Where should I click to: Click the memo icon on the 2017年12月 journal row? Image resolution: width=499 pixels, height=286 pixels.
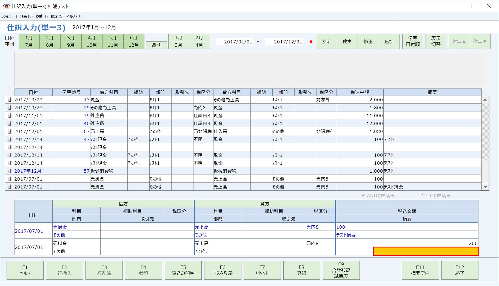click(9, 171)
